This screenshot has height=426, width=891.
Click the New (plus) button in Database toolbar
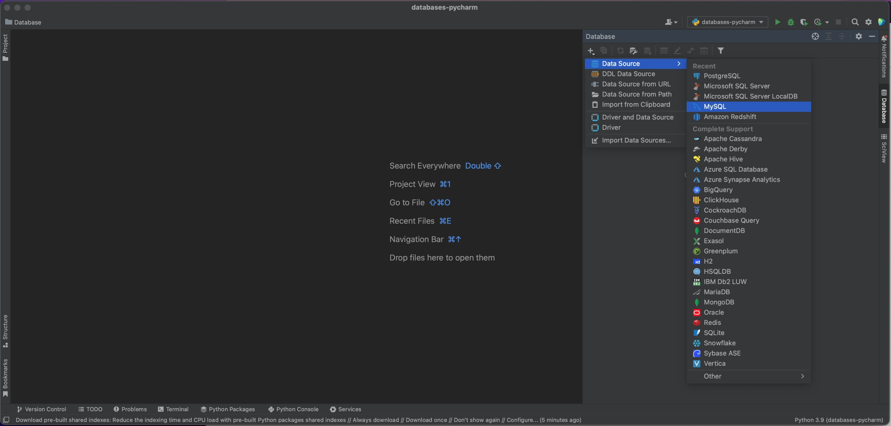tap(591, 51)
